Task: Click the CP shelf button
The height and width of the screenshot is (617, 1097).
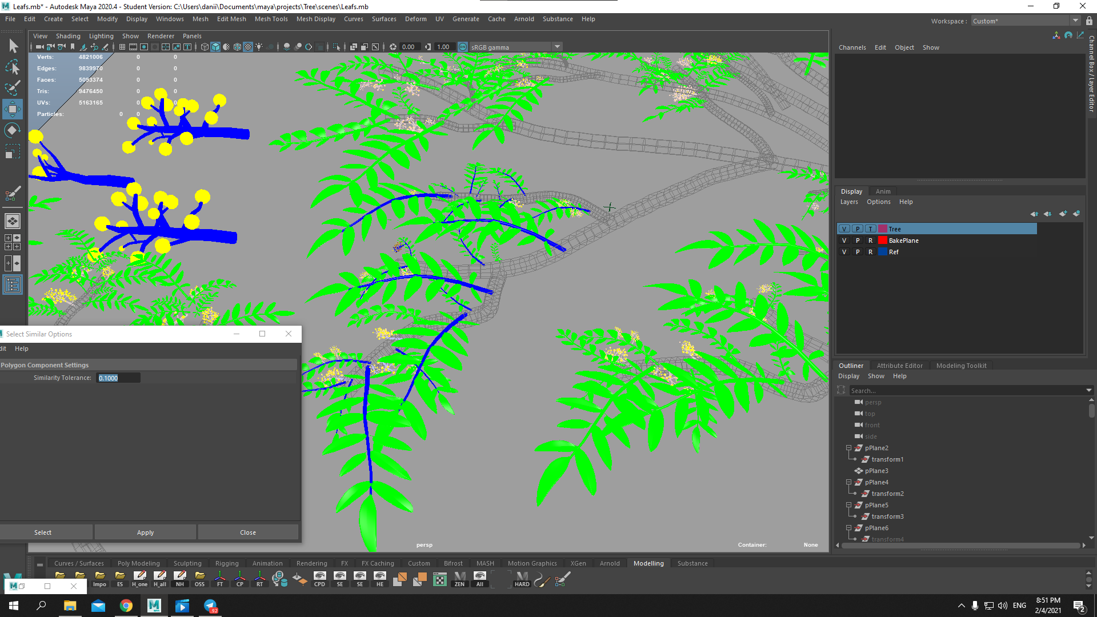Action: [240, 579]
